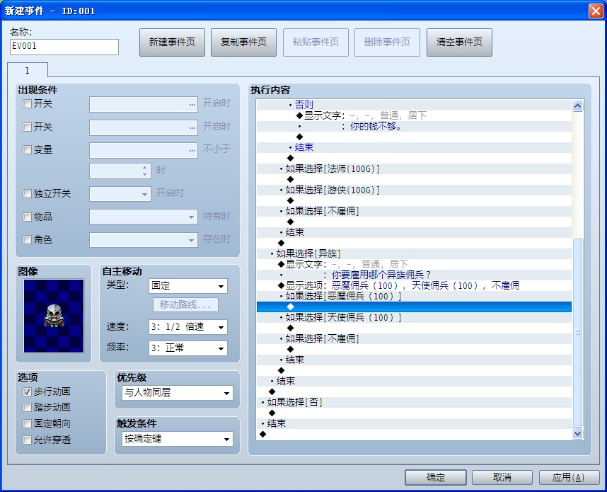The height and width of the screenshot is (492, 607).
Task: Select the 如果选择[异族] row
Action: pos(414,253)
